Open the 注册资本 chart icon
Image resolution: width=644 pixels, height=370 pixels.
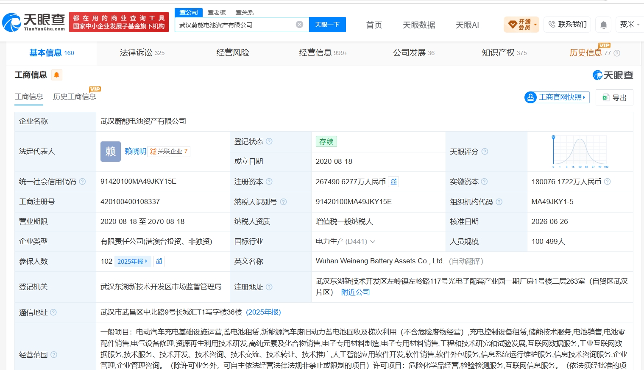coord(394,182)
